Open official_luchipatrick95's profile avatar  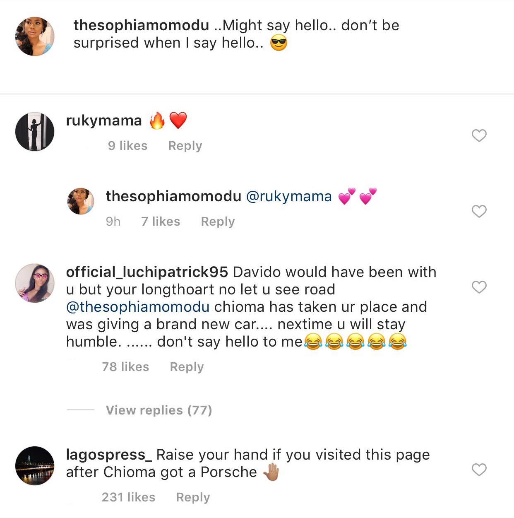pyautogui.click(x=35, y=283)
